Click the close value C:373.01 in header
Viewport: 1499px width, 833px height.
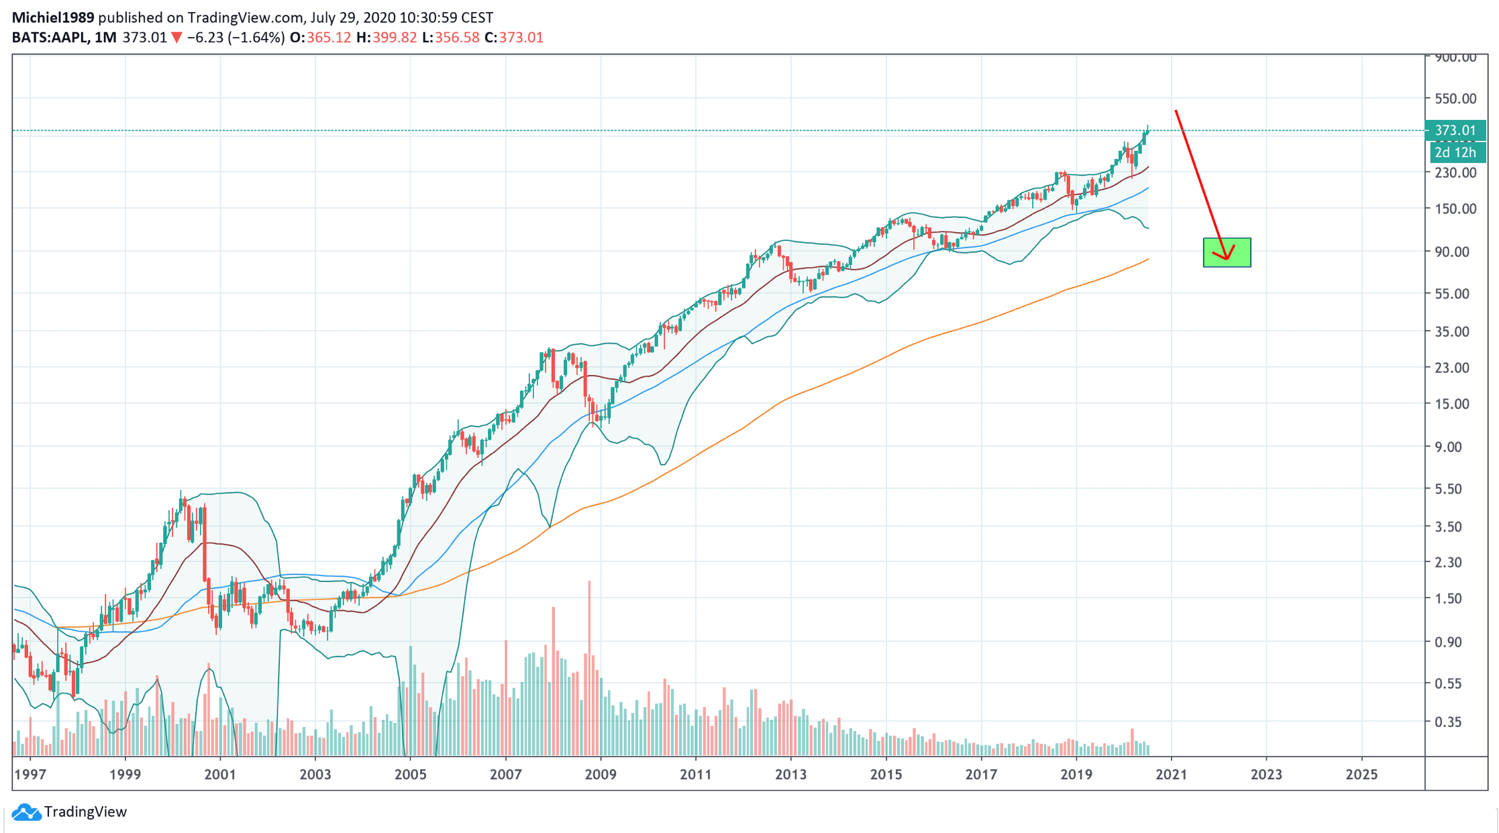tap(514, 38)
